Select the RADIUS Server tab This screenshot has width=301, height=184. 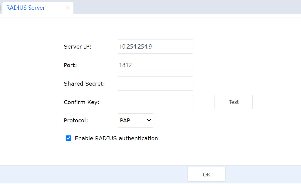(x=26, y=8)
